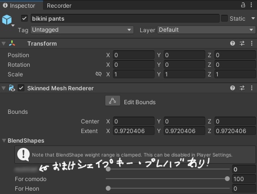Click the For comodo label

tap(31, 179)
